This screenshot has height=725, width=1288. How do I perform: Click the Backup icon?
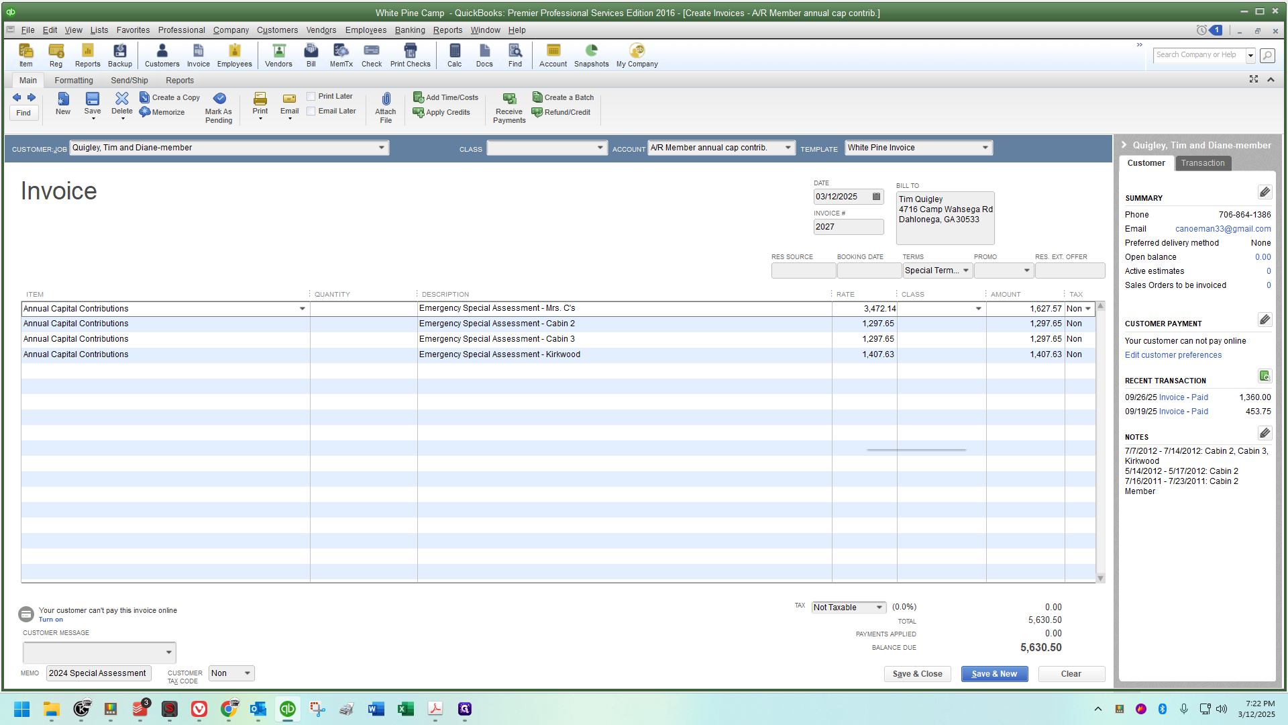click(120, 55)
